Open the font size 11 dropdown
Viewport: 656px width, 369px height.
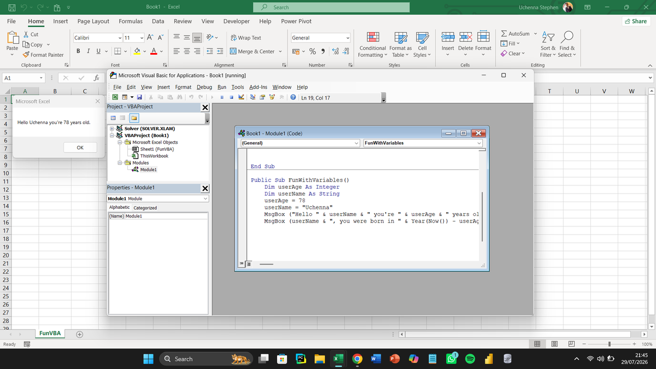tap(143, 38)
